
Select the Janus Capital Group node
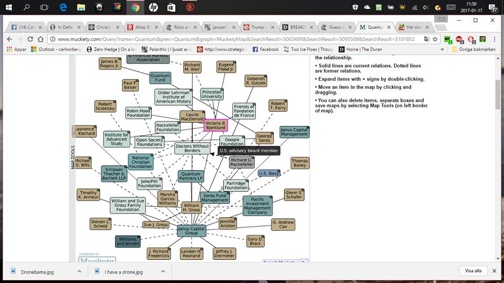point(191,230)
